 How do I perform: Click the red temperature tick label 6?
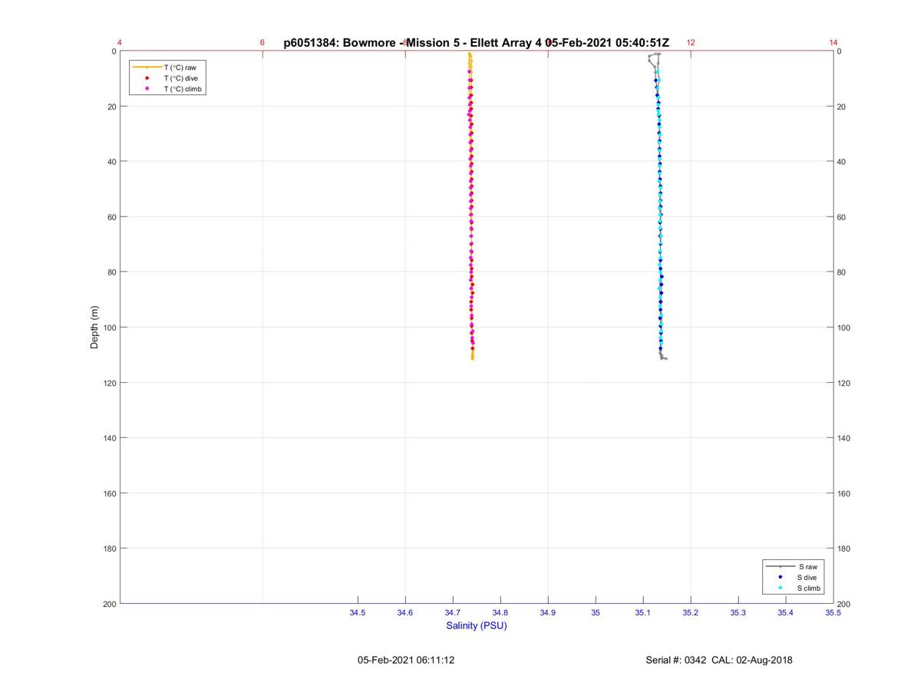point(262,43)
